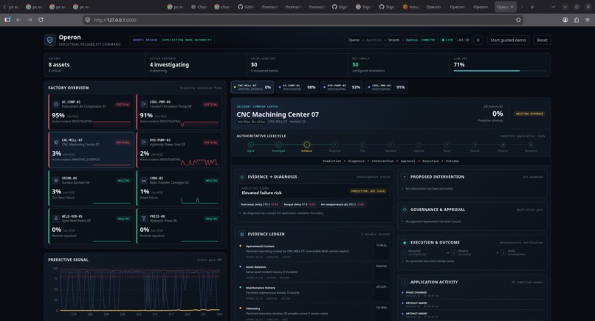Open a new browser tab
595x321 pixels.
(x=532, y=7)
